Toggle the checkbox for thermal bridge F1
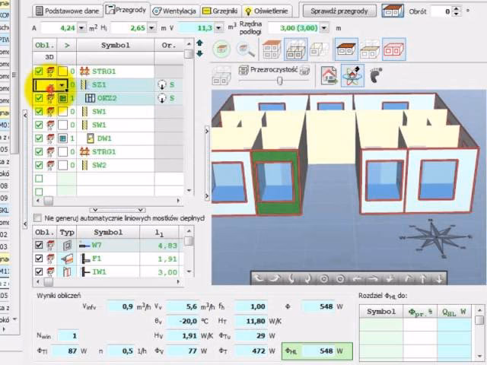 [x=40, y=259]
